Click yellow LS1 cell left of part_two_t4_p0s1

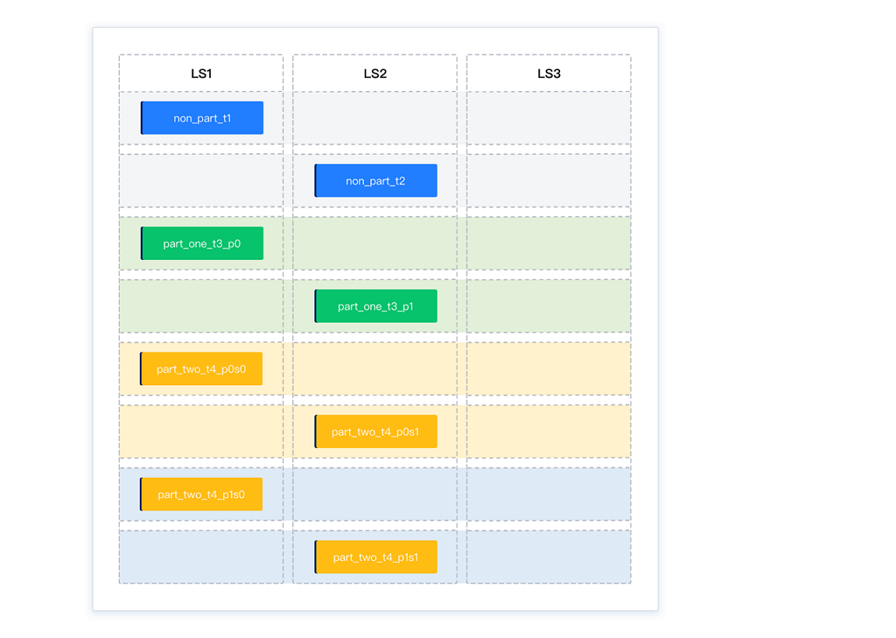coord(201,432)
